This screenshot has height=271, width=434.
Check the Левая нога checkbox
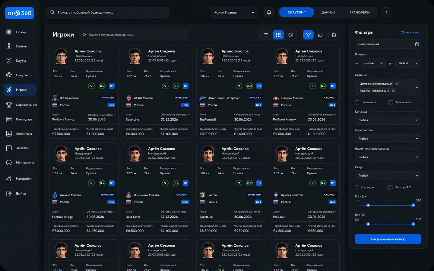coord(357,102)
